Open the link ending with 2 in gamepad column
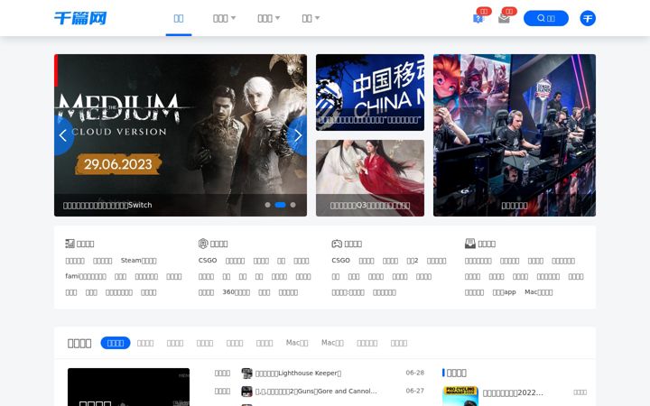The width and height of the screenshot is (650, 406). pos(413,261)
